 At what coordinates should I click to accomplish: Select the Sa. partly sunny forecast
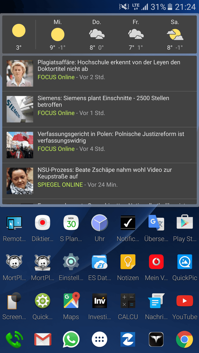point(175,34)
